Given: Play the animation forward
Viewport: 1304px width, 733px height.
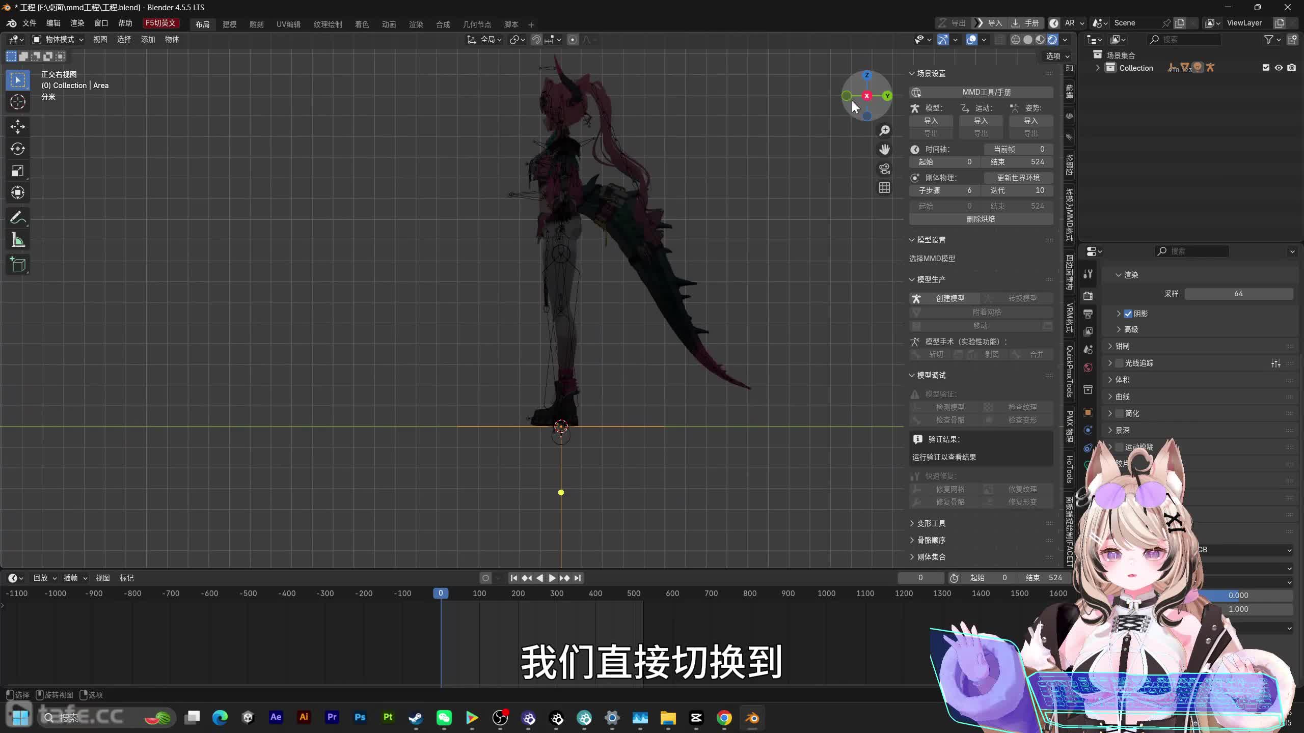Looking at the screenshot, I should coord(552,578).
